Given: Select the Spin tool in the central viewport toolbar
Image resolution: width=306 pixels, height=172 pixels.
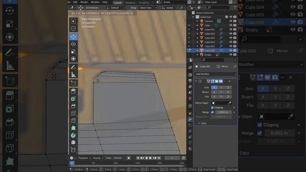Looking at the screenshot, I should point(73,135).
